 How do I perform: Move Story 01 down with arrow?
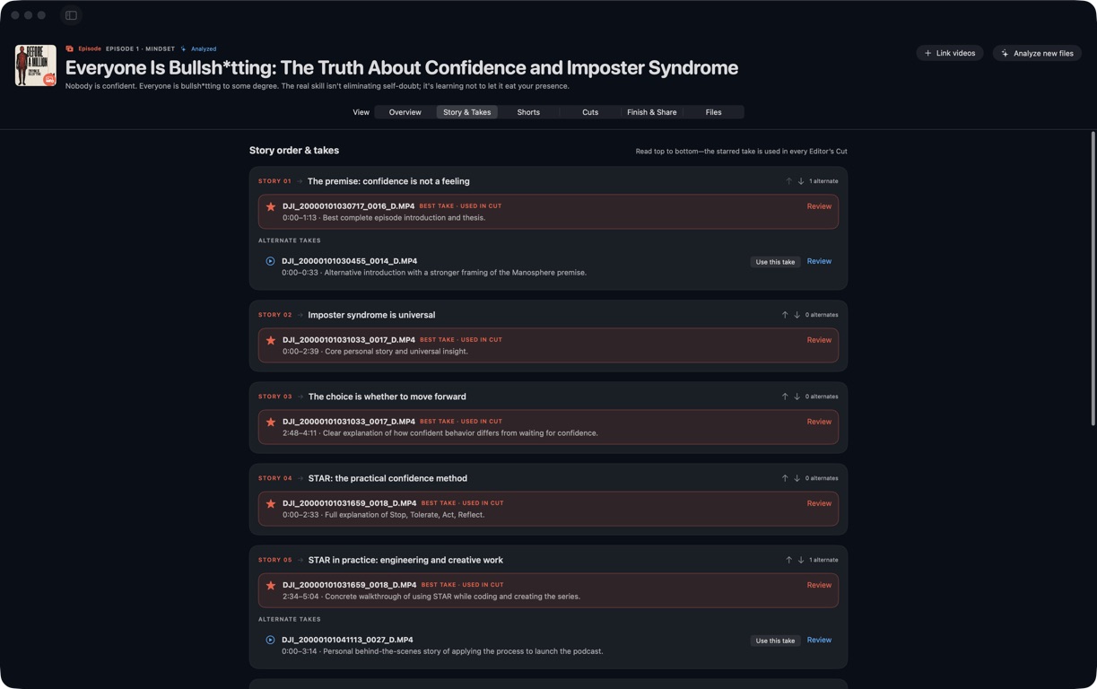point(801,181)
